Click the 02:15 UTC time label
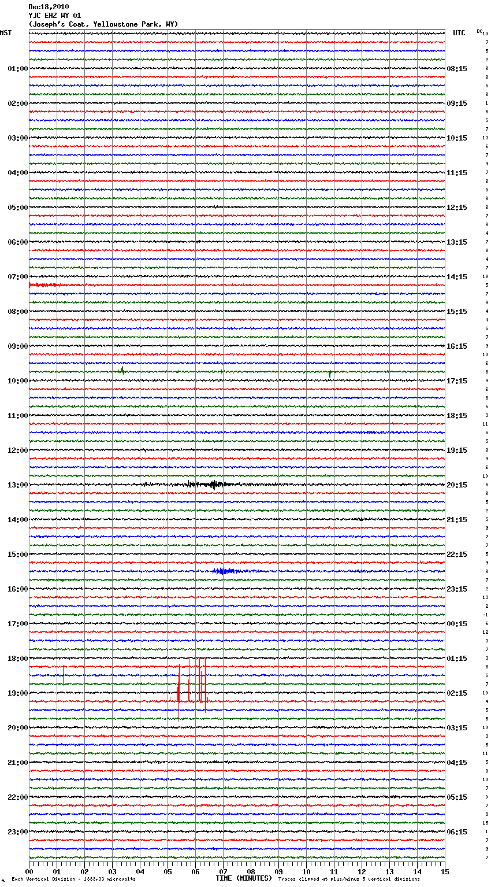Screen dimensions: 491x887 tap(457, 693)
